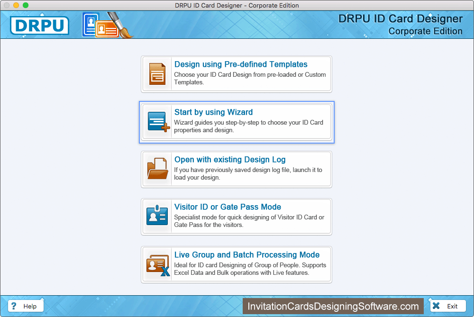This screenshot has width=474, height=317.
Task: Click the Pre-defined Templates document icon
Action: pos(157,74)
